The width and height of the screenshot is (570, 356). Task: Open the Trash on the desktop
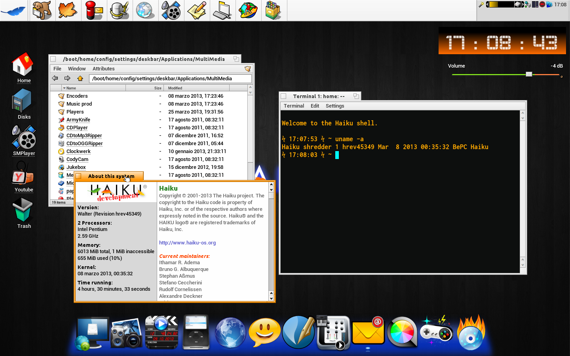(x=23, y=214)
